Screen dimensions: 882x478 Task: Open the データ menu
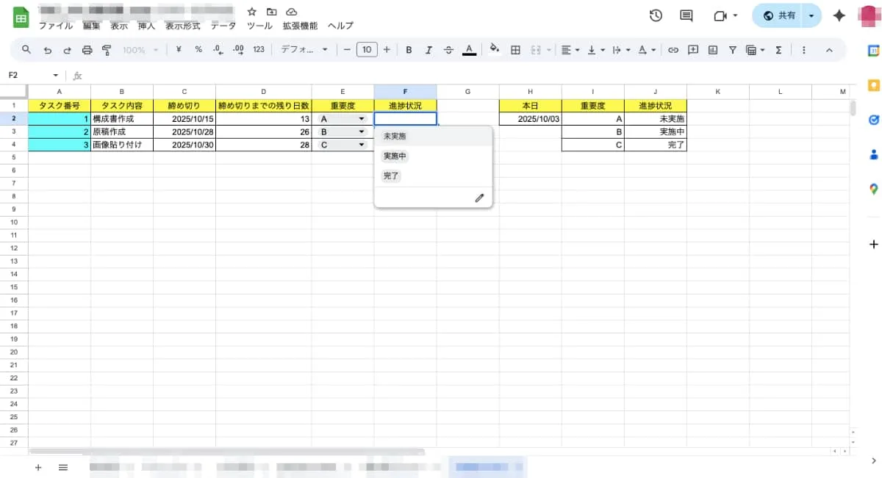223,26
